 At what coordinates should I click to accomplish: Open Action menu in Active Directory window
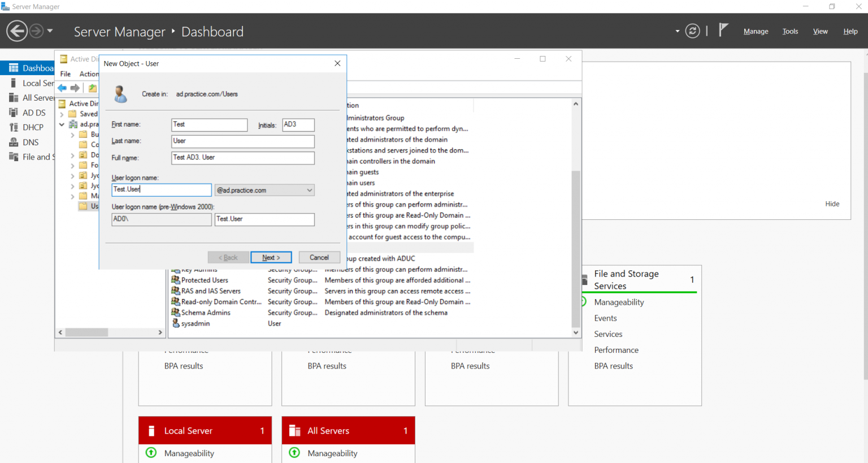click(89, 74)
